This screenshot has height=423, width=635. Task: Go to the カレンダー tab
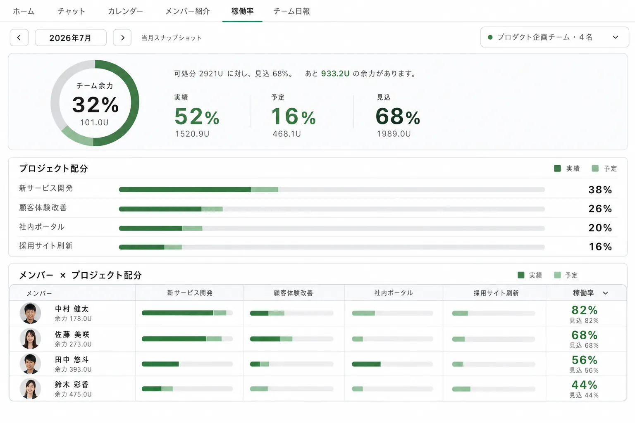125,11
